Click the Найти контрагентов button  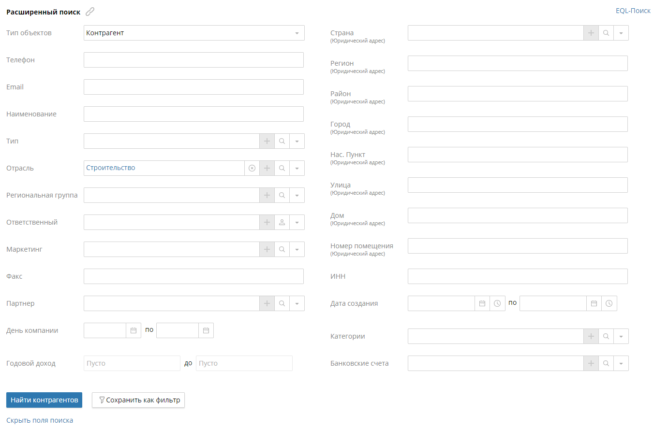pyautogui.click(x=44, y=400)
